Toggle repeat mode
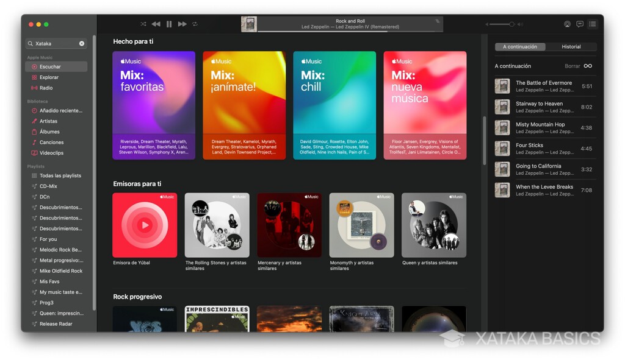This screenshot has height=360, width=625. pos(195,24)
